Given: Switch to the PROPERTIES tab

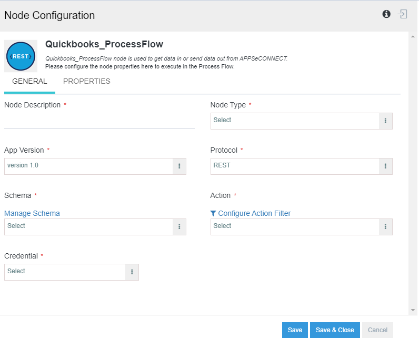Looking at the screenshot, I should (x=86, y=81).
